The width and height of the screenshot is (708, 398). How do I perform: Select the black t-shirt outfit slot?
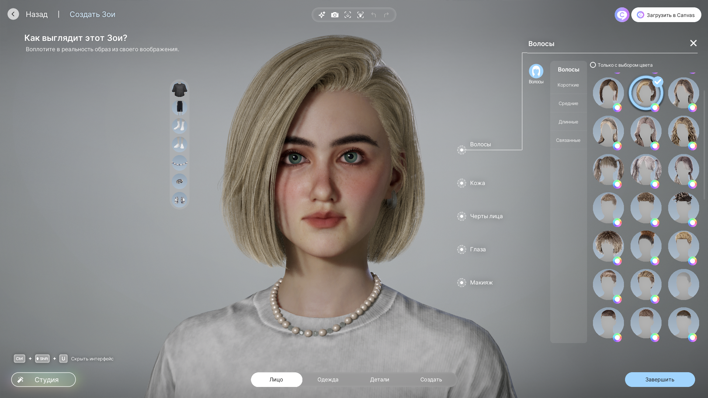[180, 90]
